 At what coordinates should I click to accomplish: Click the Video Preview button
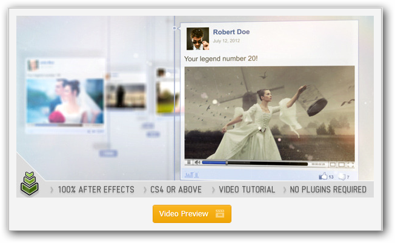[191, 214]
